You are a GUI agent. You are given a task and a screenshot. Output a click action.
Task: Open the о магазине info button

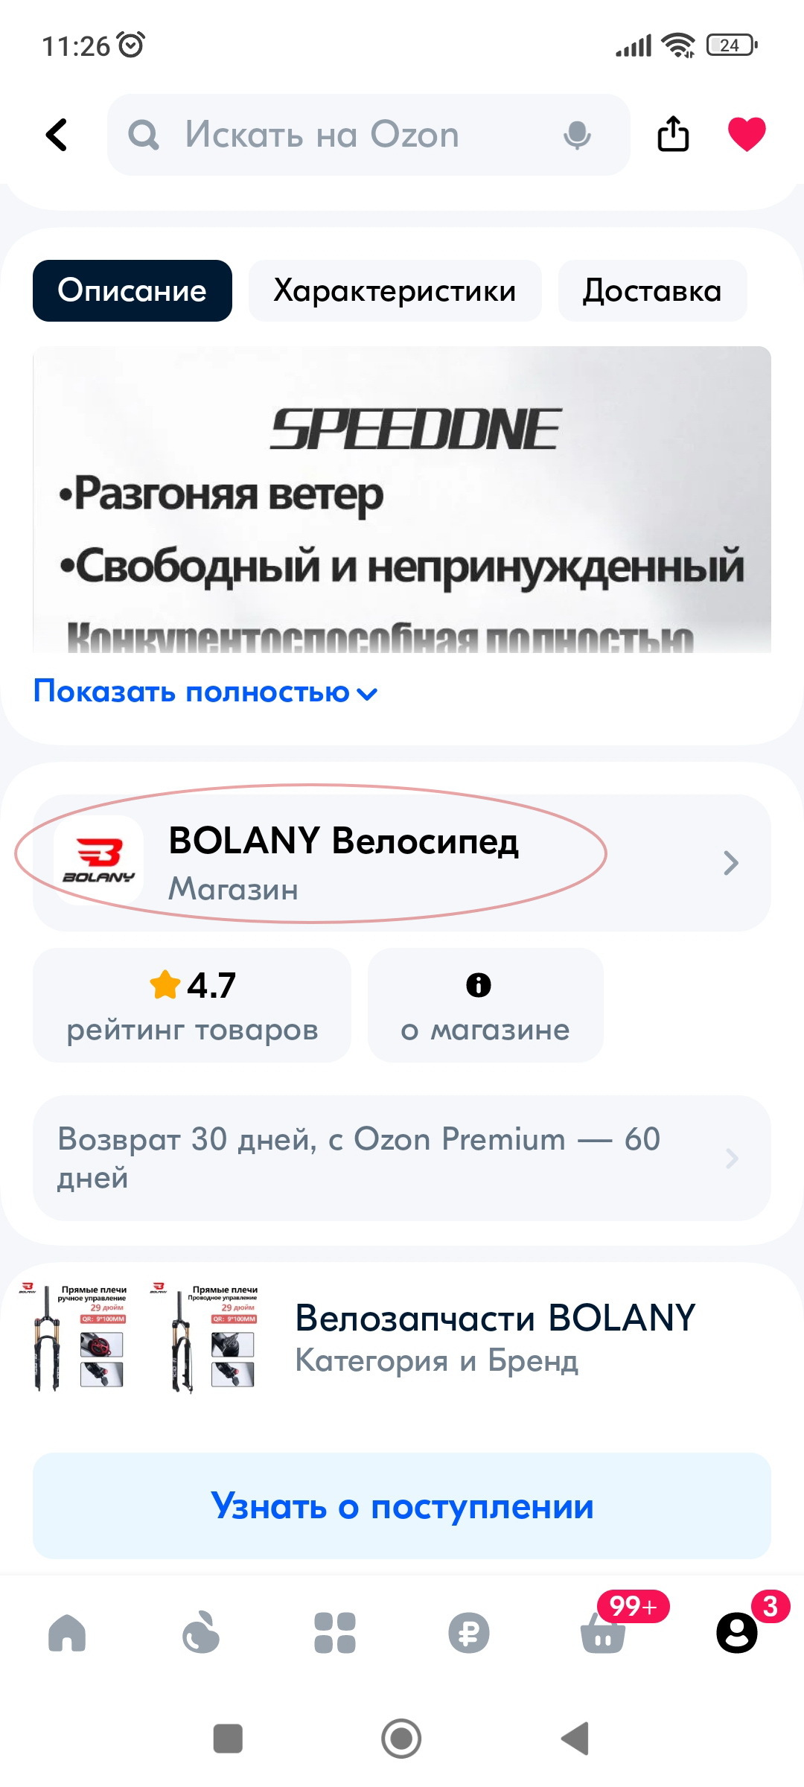485,1005
